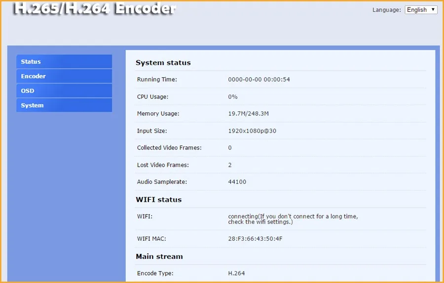The image size is (444, 283).
Task: Select the WIFI status heading
Action: (x=158, y=200)
